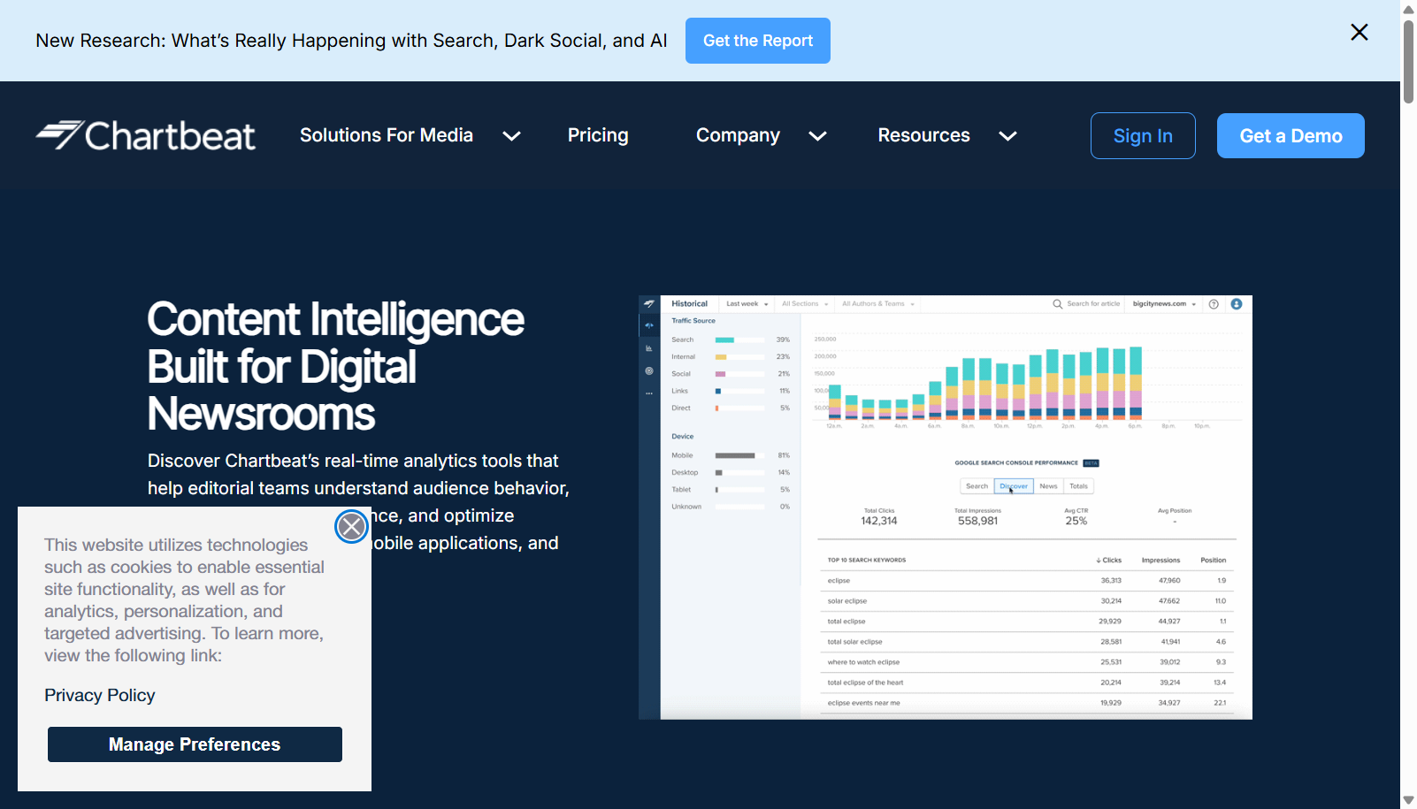Screen dimensions: 1417x809
Task: Click the Sign In button
Action: pyautogui.click(x=1143, y=136)
